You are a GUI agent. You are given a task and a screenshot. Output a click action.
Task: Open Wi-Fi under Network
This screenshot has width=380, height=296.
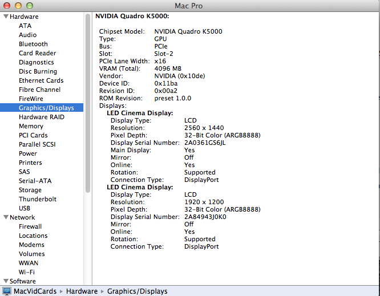coord(27,272)
